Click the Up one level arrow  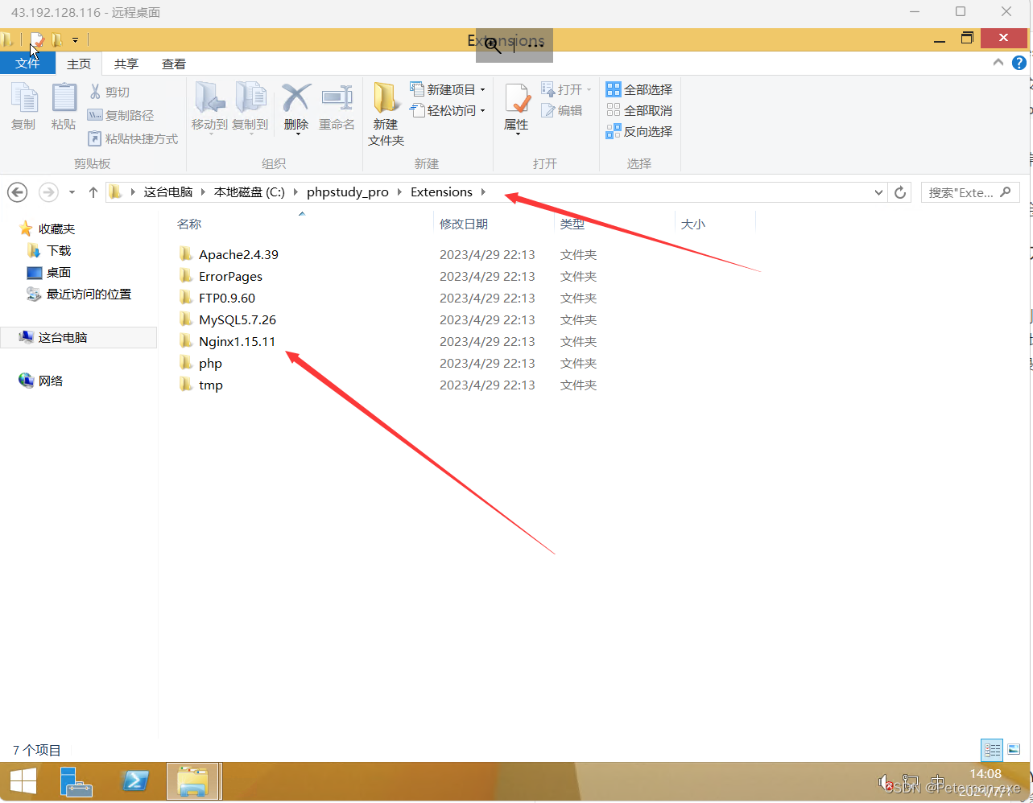coord(93,192)
